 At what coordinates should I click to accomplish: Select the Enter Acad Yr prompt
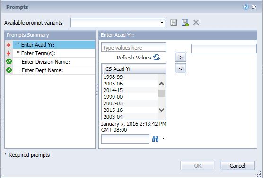tap(54, 45)
